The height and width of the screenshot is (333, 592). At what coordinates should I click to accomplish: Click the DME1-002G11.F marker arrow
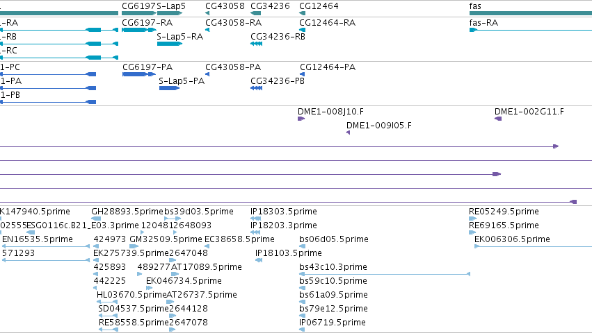(x=498, y=119)
